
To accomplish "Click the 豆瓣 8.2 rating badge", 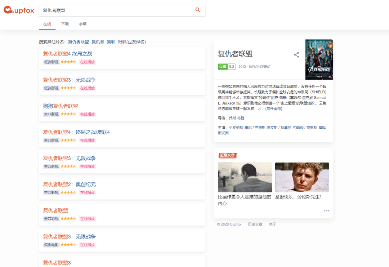I will [x=227, y=67].
